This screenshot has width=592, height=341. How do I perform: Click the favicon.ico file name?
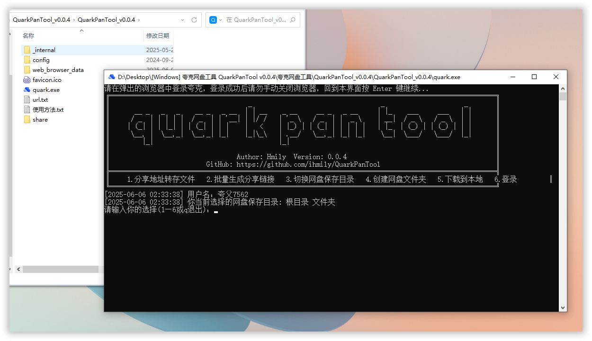tap(47, 80)
